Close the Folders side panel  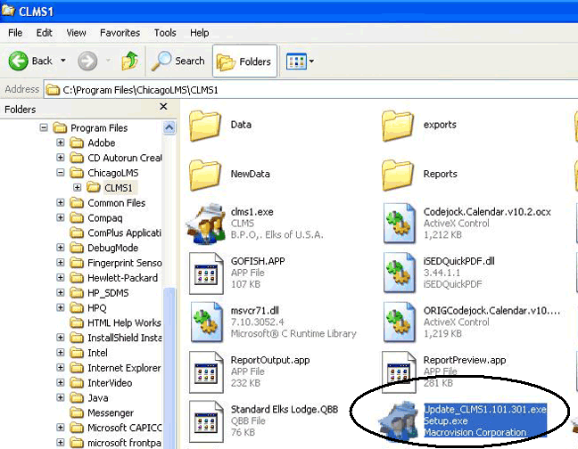pyautogui.click(x=164, y=110)
